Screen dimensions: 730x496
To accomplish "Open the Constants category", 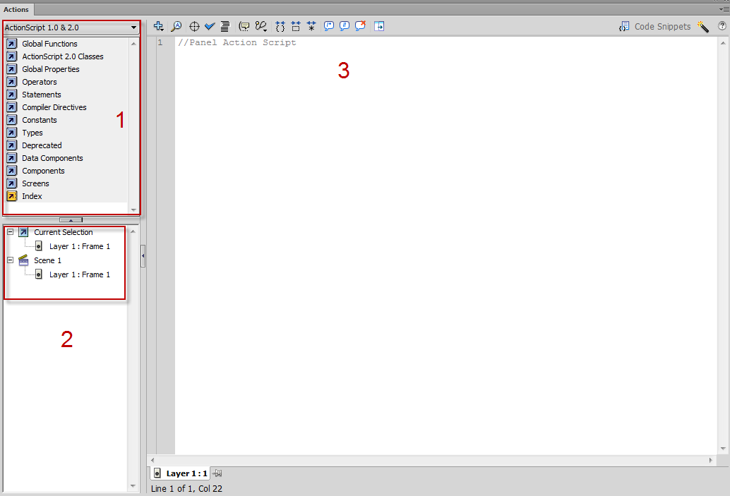I will 40,120.
